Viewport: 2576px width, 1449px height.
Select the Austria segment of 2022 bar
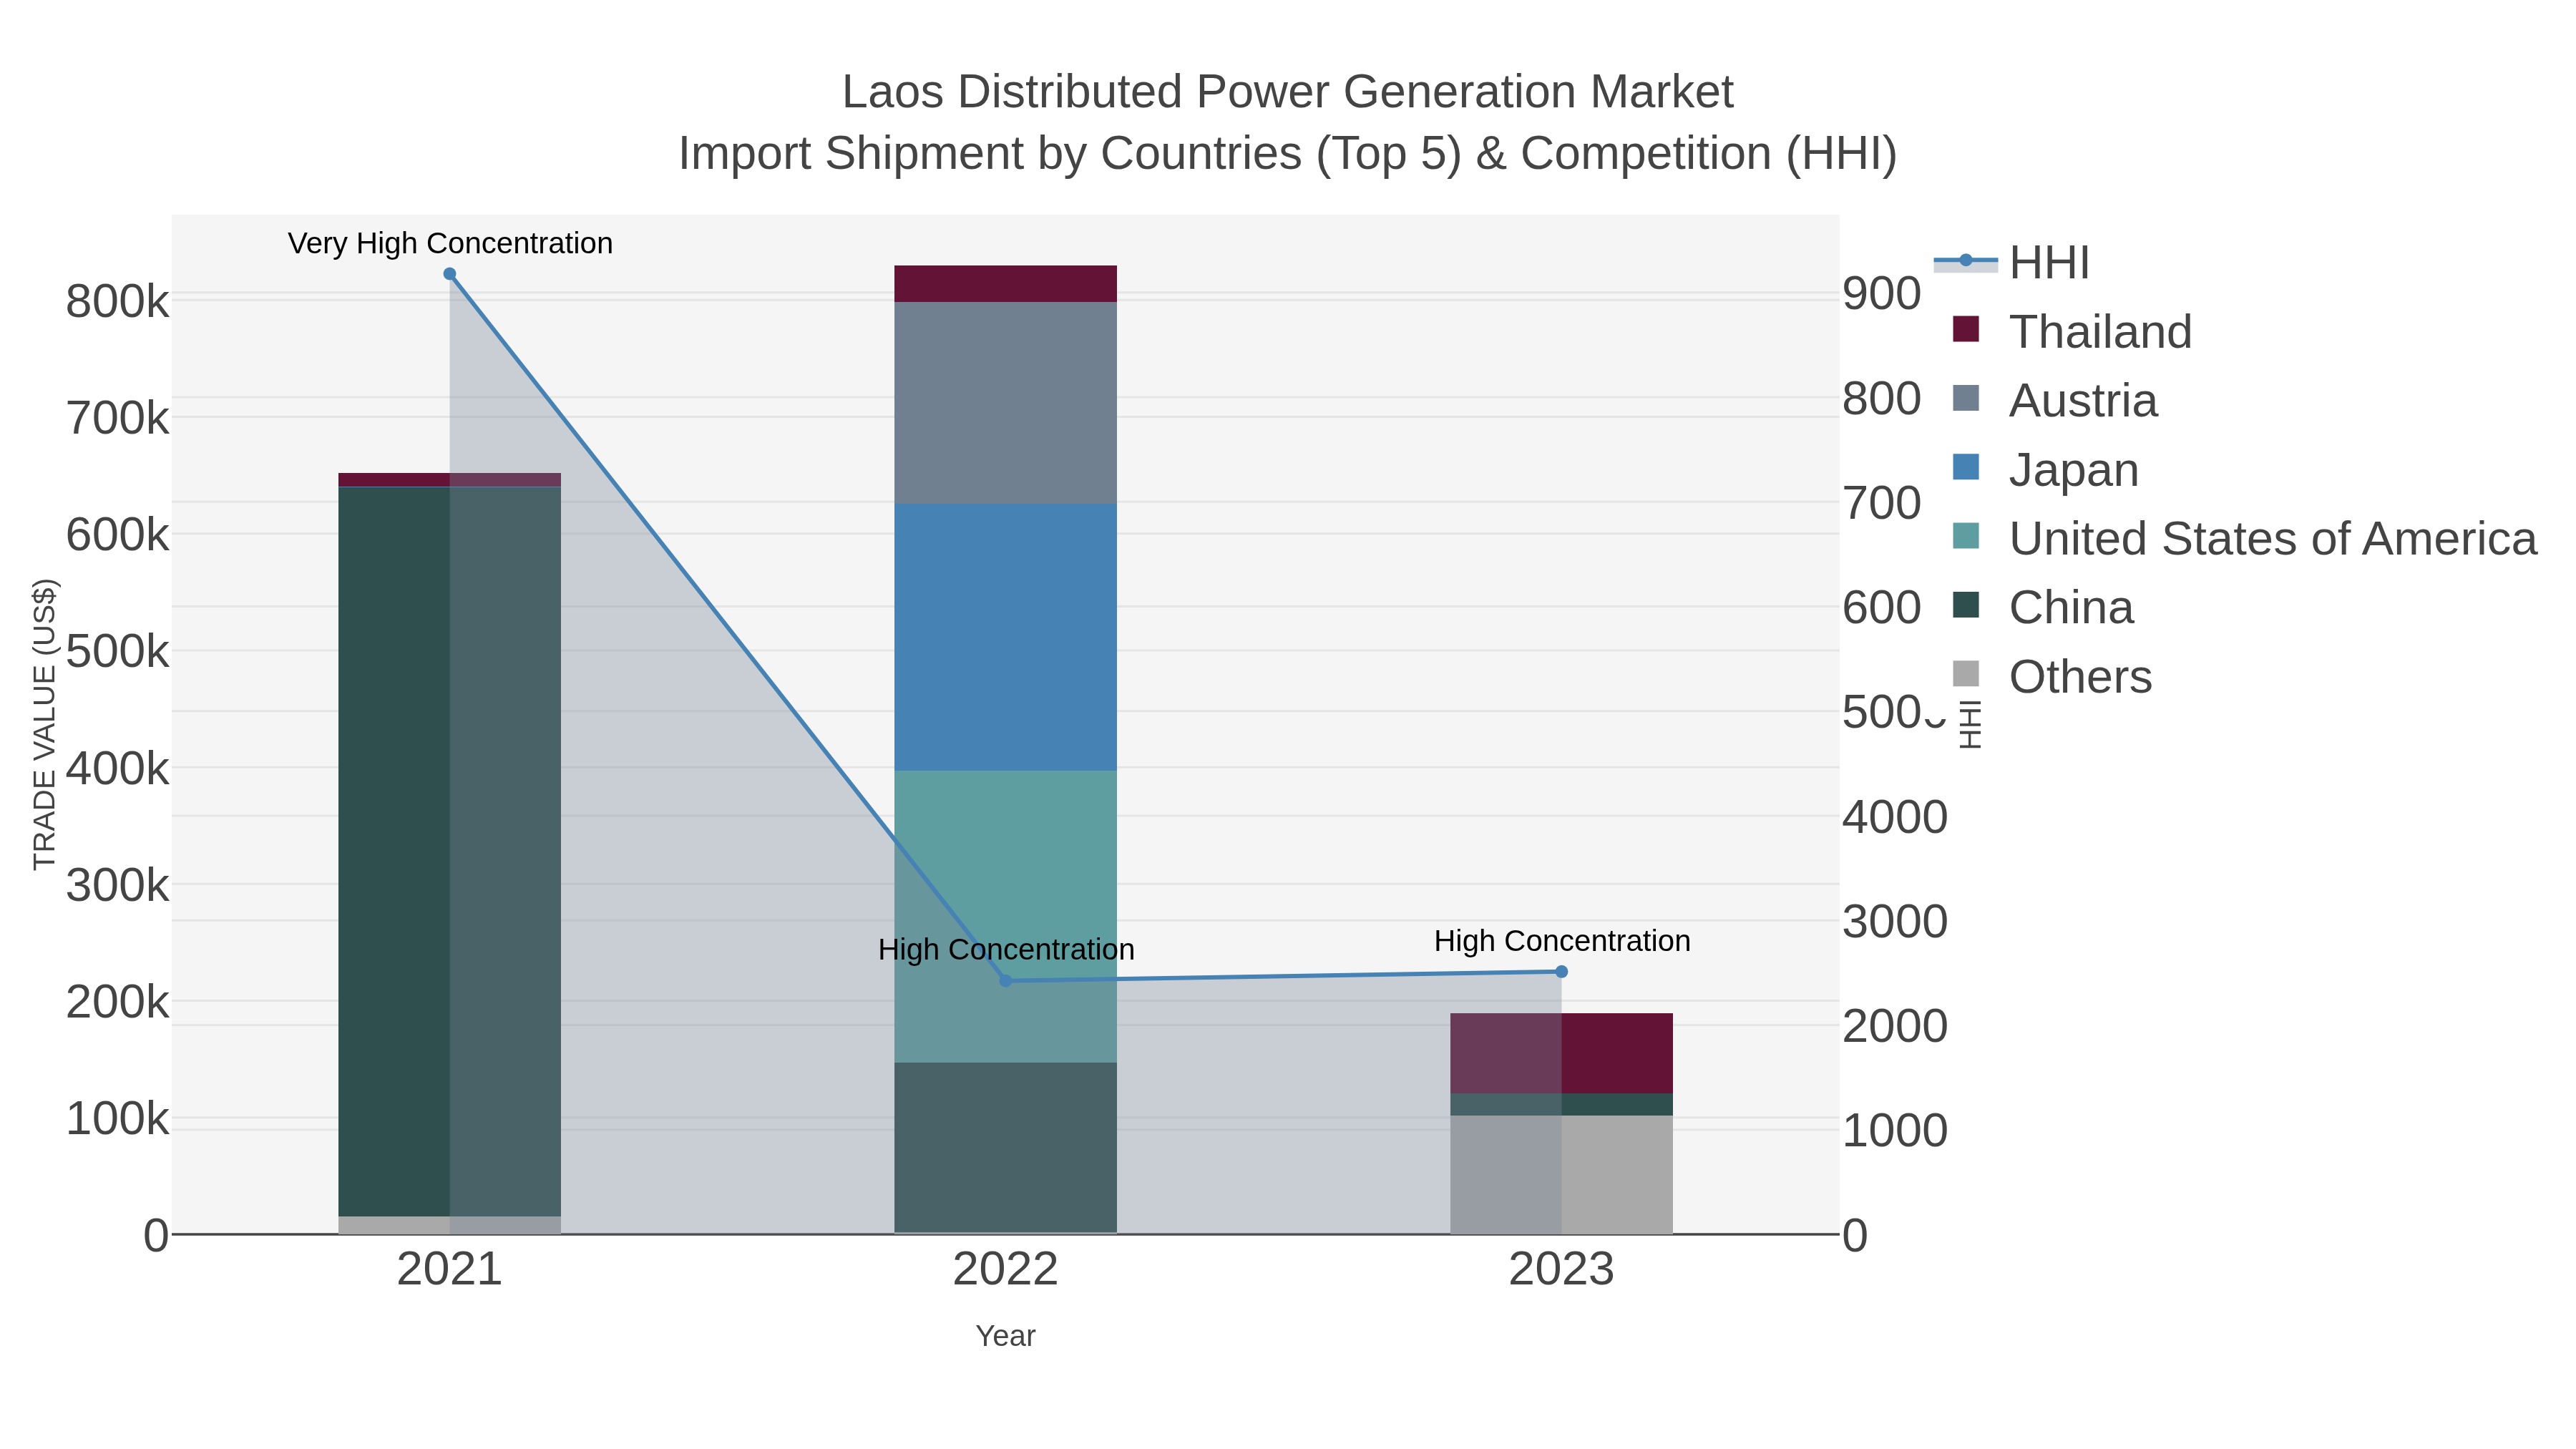[1006, 403]
